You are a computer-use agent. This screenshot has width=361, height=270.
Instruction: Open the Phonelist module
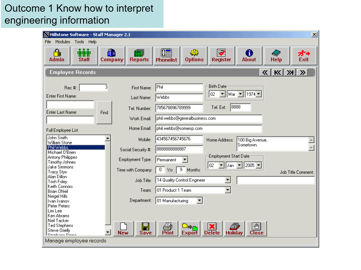pyautogui.click(x=167, y=56)
